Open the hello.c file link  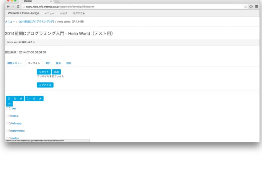[x=15, y=116]
